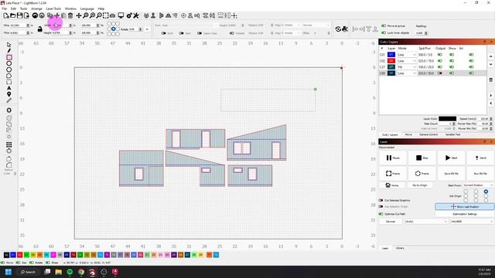Toggle Optimize Cut Path switch
495x278 pixels.
pyautogui.click(x=381, y=214)
